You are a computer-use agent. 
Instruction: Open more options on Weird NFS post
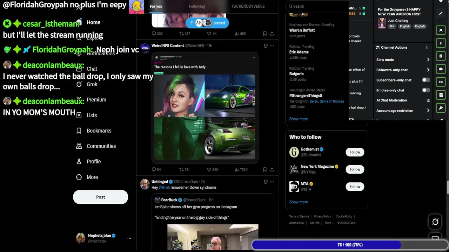point(272,45)
